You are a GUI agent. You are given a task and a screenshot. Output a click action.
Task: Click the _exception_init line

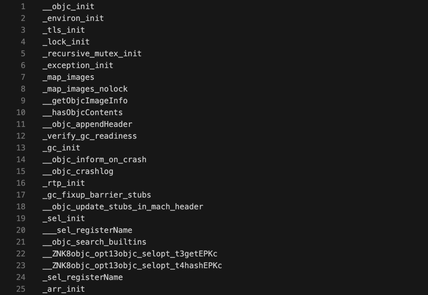[x=78, y=65]
